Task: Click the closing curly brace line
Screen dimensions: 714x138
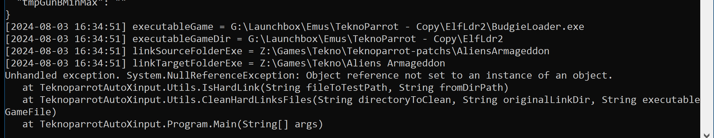Action: tap(8, 15)
